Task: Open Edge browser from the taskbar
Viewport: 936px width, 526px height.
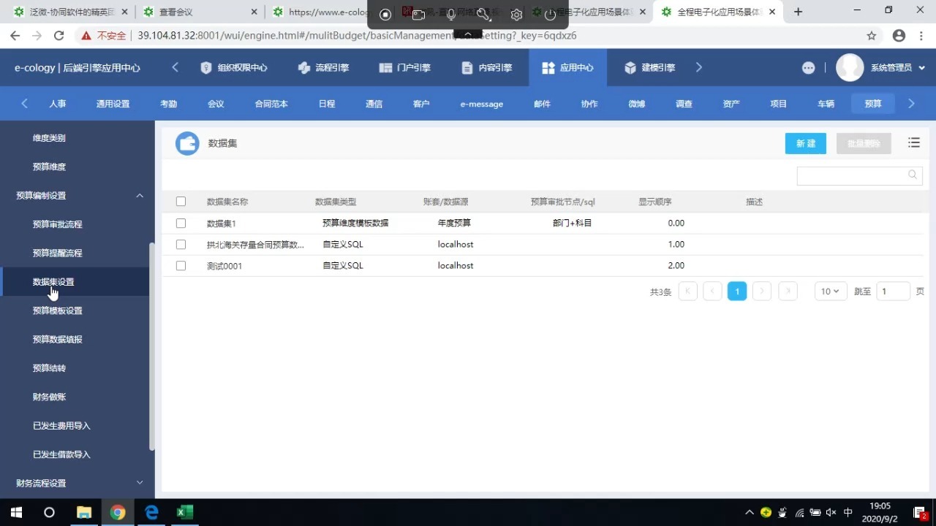Action: tap(151, 512)
